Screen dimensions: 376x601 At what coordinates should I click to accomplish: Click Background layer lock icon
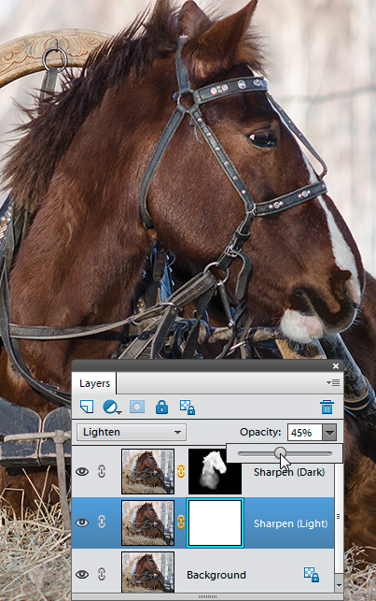click(x=311, y=575)
